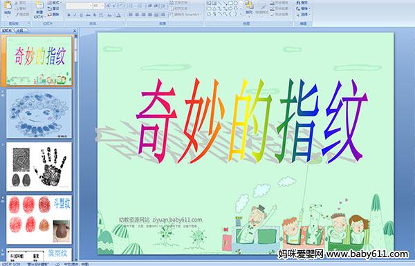Click the New Slide icon
The image size is (415, 266).
[39, 6]
